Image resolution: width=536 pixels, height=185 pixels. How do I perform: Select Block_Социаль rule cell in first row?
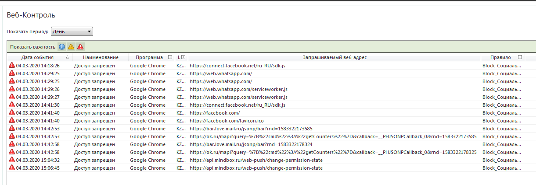(502, 66)
